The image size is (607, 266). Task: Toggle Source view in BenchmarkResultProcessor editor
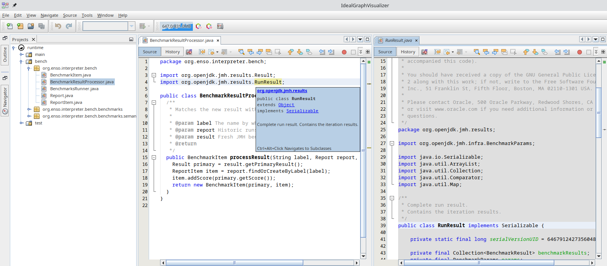150,52
